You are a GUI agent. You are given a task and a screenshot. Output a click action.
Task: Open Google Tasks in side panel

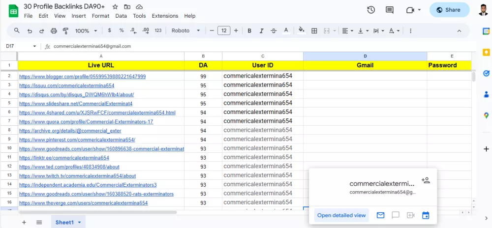tap(486, 73)
